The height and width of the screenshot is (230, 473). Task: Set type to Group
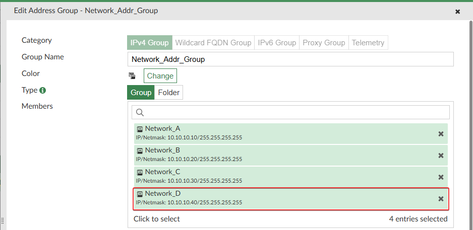[x=141, y=93]
